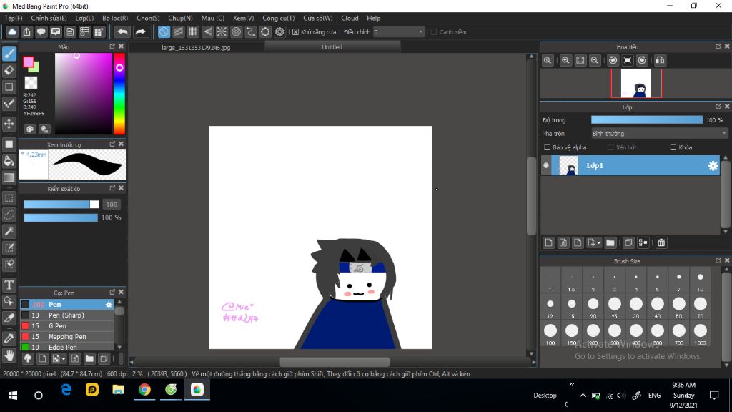Select the Lớp1 layer row

point(630,165)
